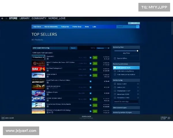Check Hide items in my library
This screenshot has height=138, width=173.
pyautogui.click(x=115, y=71)
